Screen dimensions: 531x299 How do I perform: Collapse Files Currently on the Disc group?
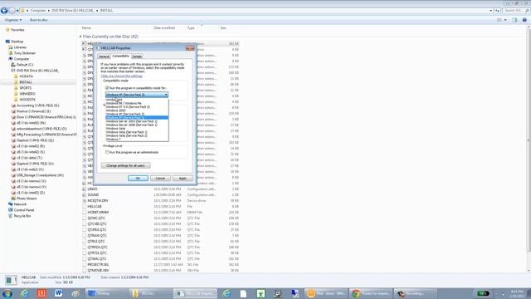[x=80, y=37]
